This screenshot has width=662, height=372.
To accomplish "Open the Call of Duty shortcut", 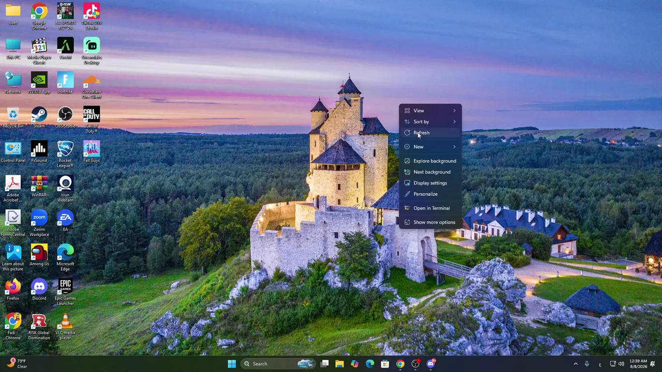I will click(x=92, y=120).
